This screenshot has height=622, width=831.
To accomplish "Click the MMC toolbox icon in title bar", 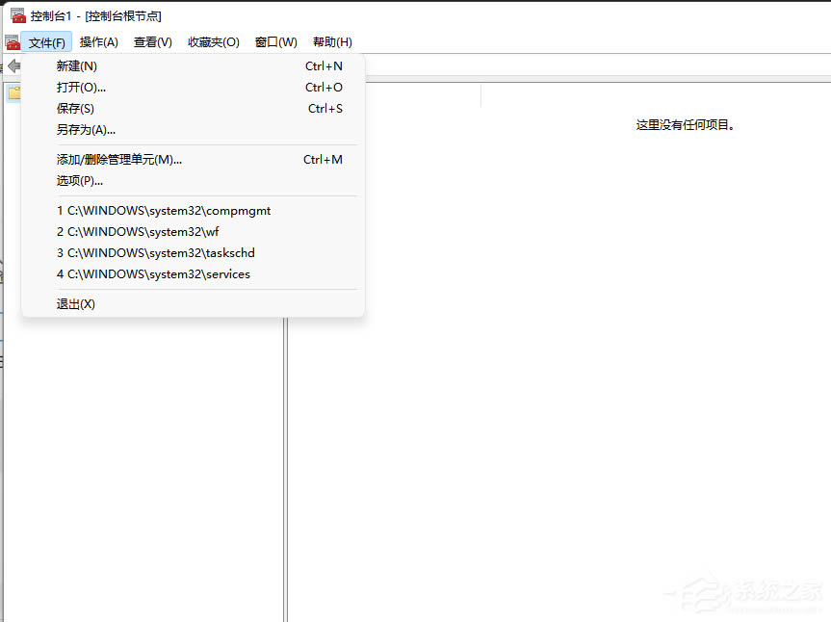I will (x=16, y=15).
